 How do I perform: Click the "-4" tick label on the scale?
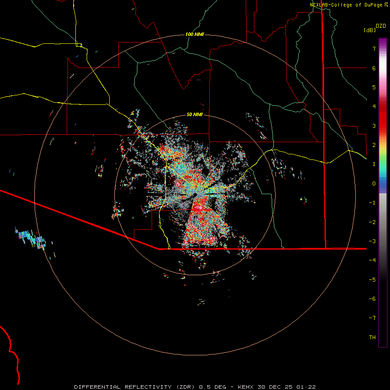tap(372, 260)
